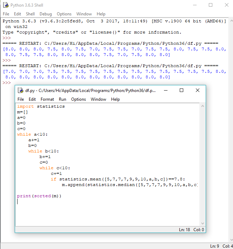Open the Format menu in df.py editor
This screenshot has width=233, height=249.
[x=47, y=99]
